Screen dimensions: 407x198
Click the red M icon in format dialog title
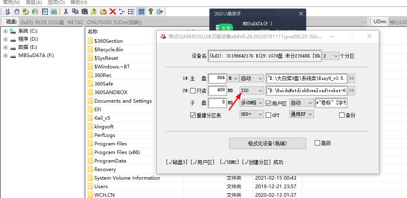coord(163,36)
